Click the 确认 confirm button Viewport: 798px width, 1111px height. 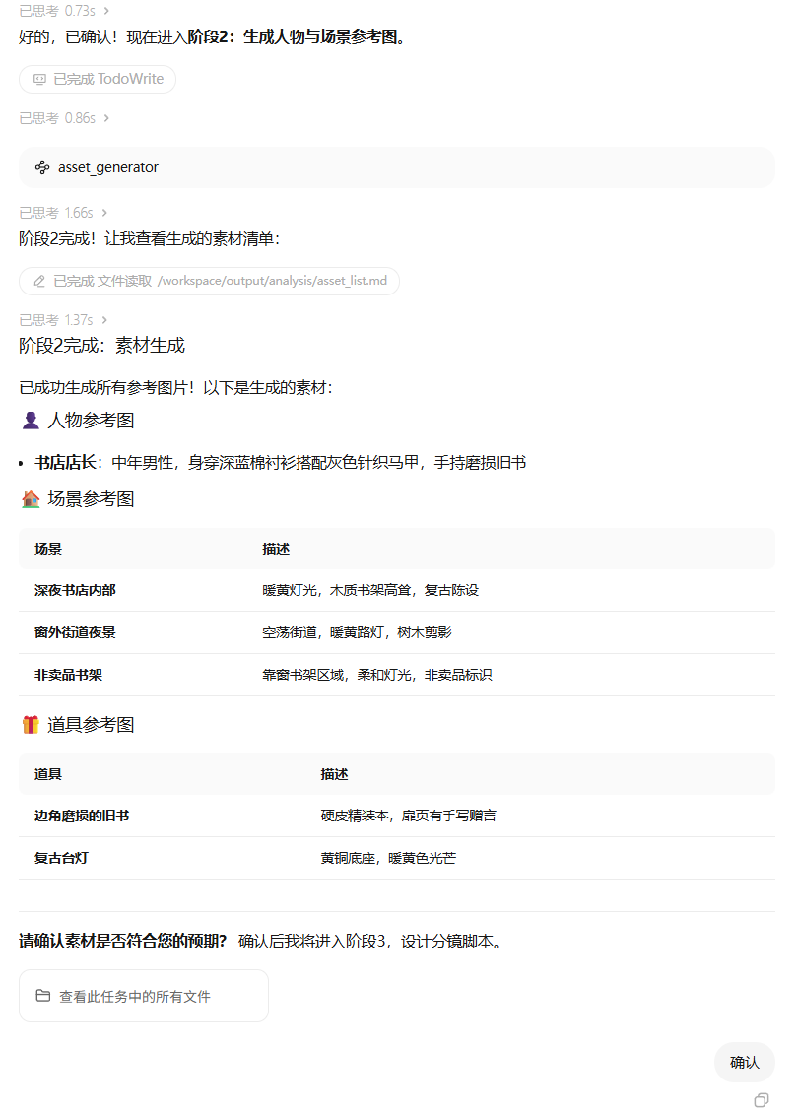pos(744,1062)
